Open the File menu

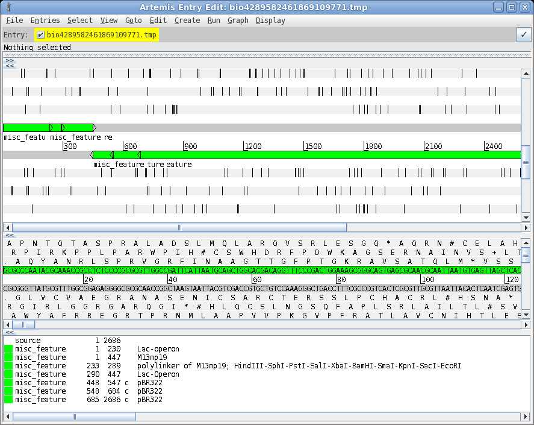point(14,20)
